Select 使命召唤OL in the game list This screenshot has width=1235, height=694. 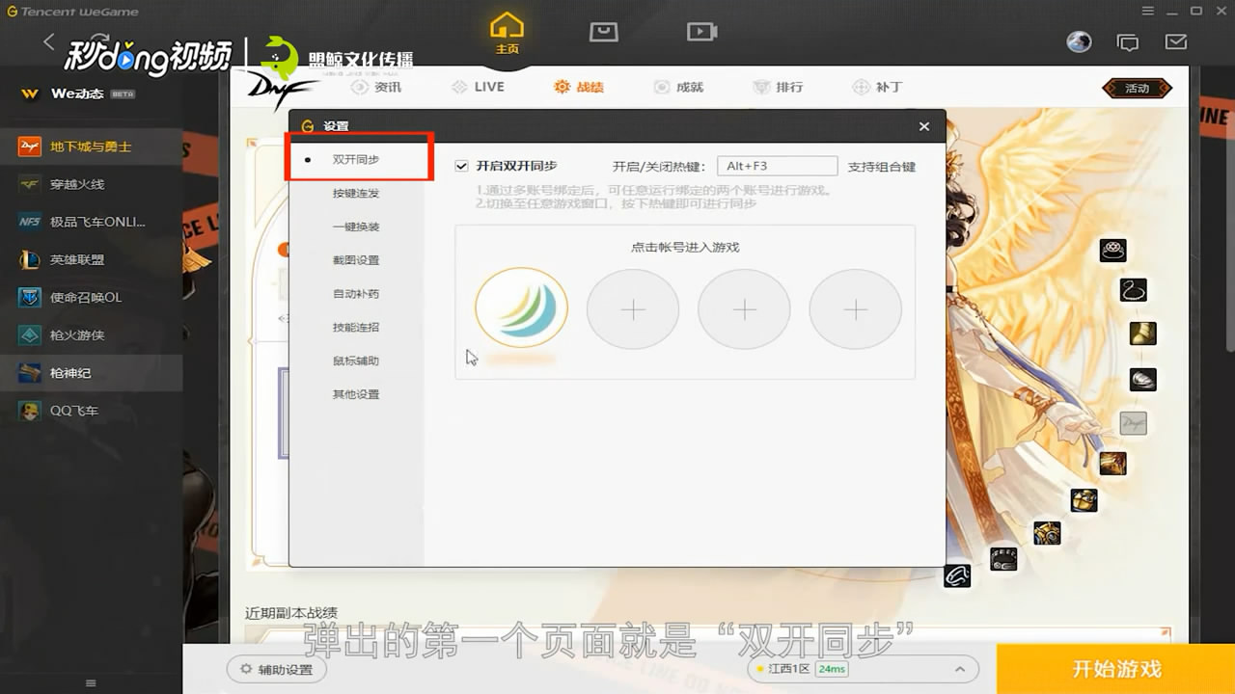(91, 297)
